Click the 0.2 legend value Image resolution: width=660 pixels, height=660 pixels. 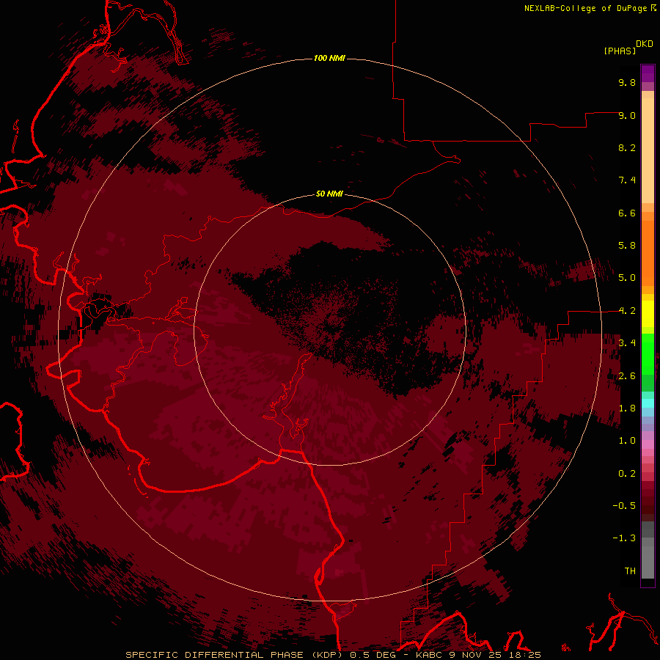(627, 474)
